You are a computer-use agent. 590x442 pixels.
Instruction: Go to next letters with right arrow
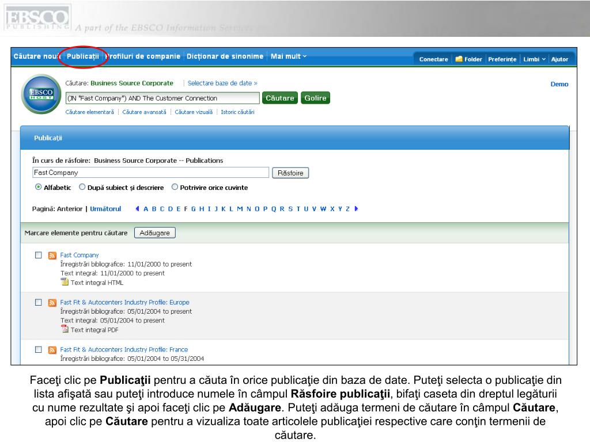[356, 208]
